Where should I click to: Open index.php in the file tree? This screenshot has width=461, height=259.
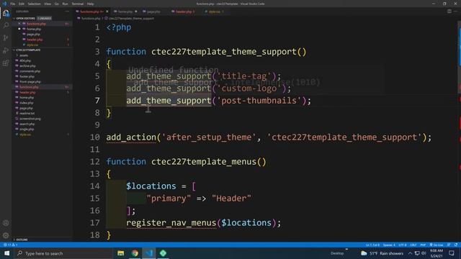27,103
